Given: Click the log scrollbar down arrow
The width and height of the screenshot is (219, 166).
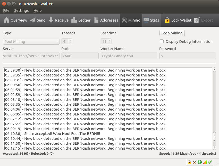Looking at the screenshot, I should click(x=214, y=148).
